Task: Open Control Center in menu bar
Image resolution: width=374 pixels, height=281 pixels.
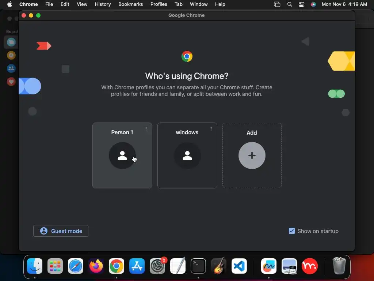Action: click(x=302, y=4)
